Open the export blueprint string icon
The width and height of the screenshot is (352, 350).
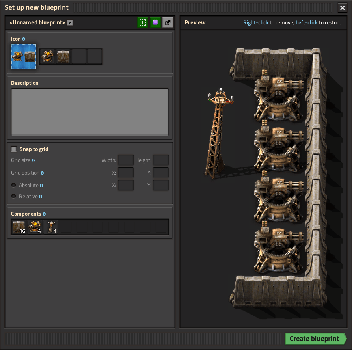[x=168, y=22]
